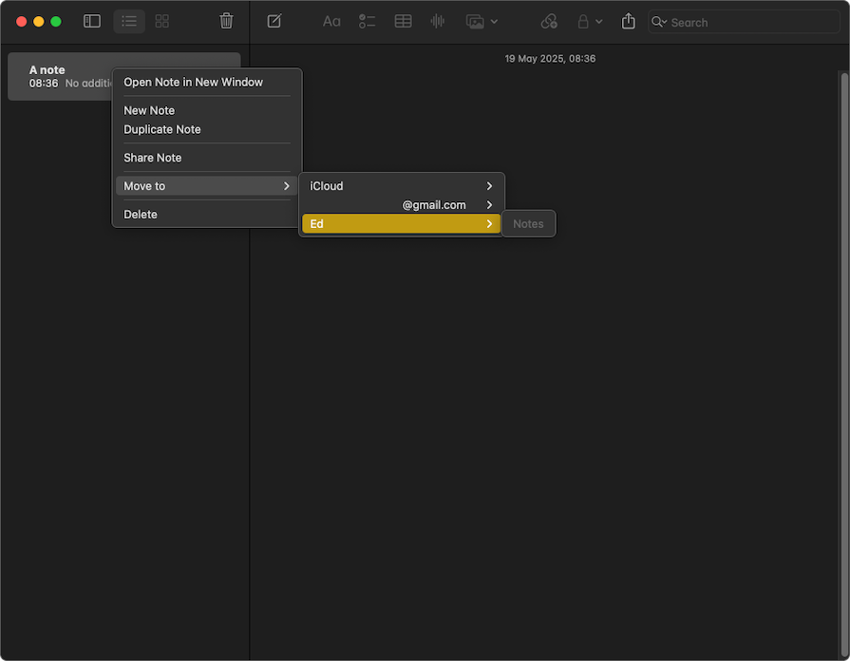Choose Open Note in New Window

(193, 82)
